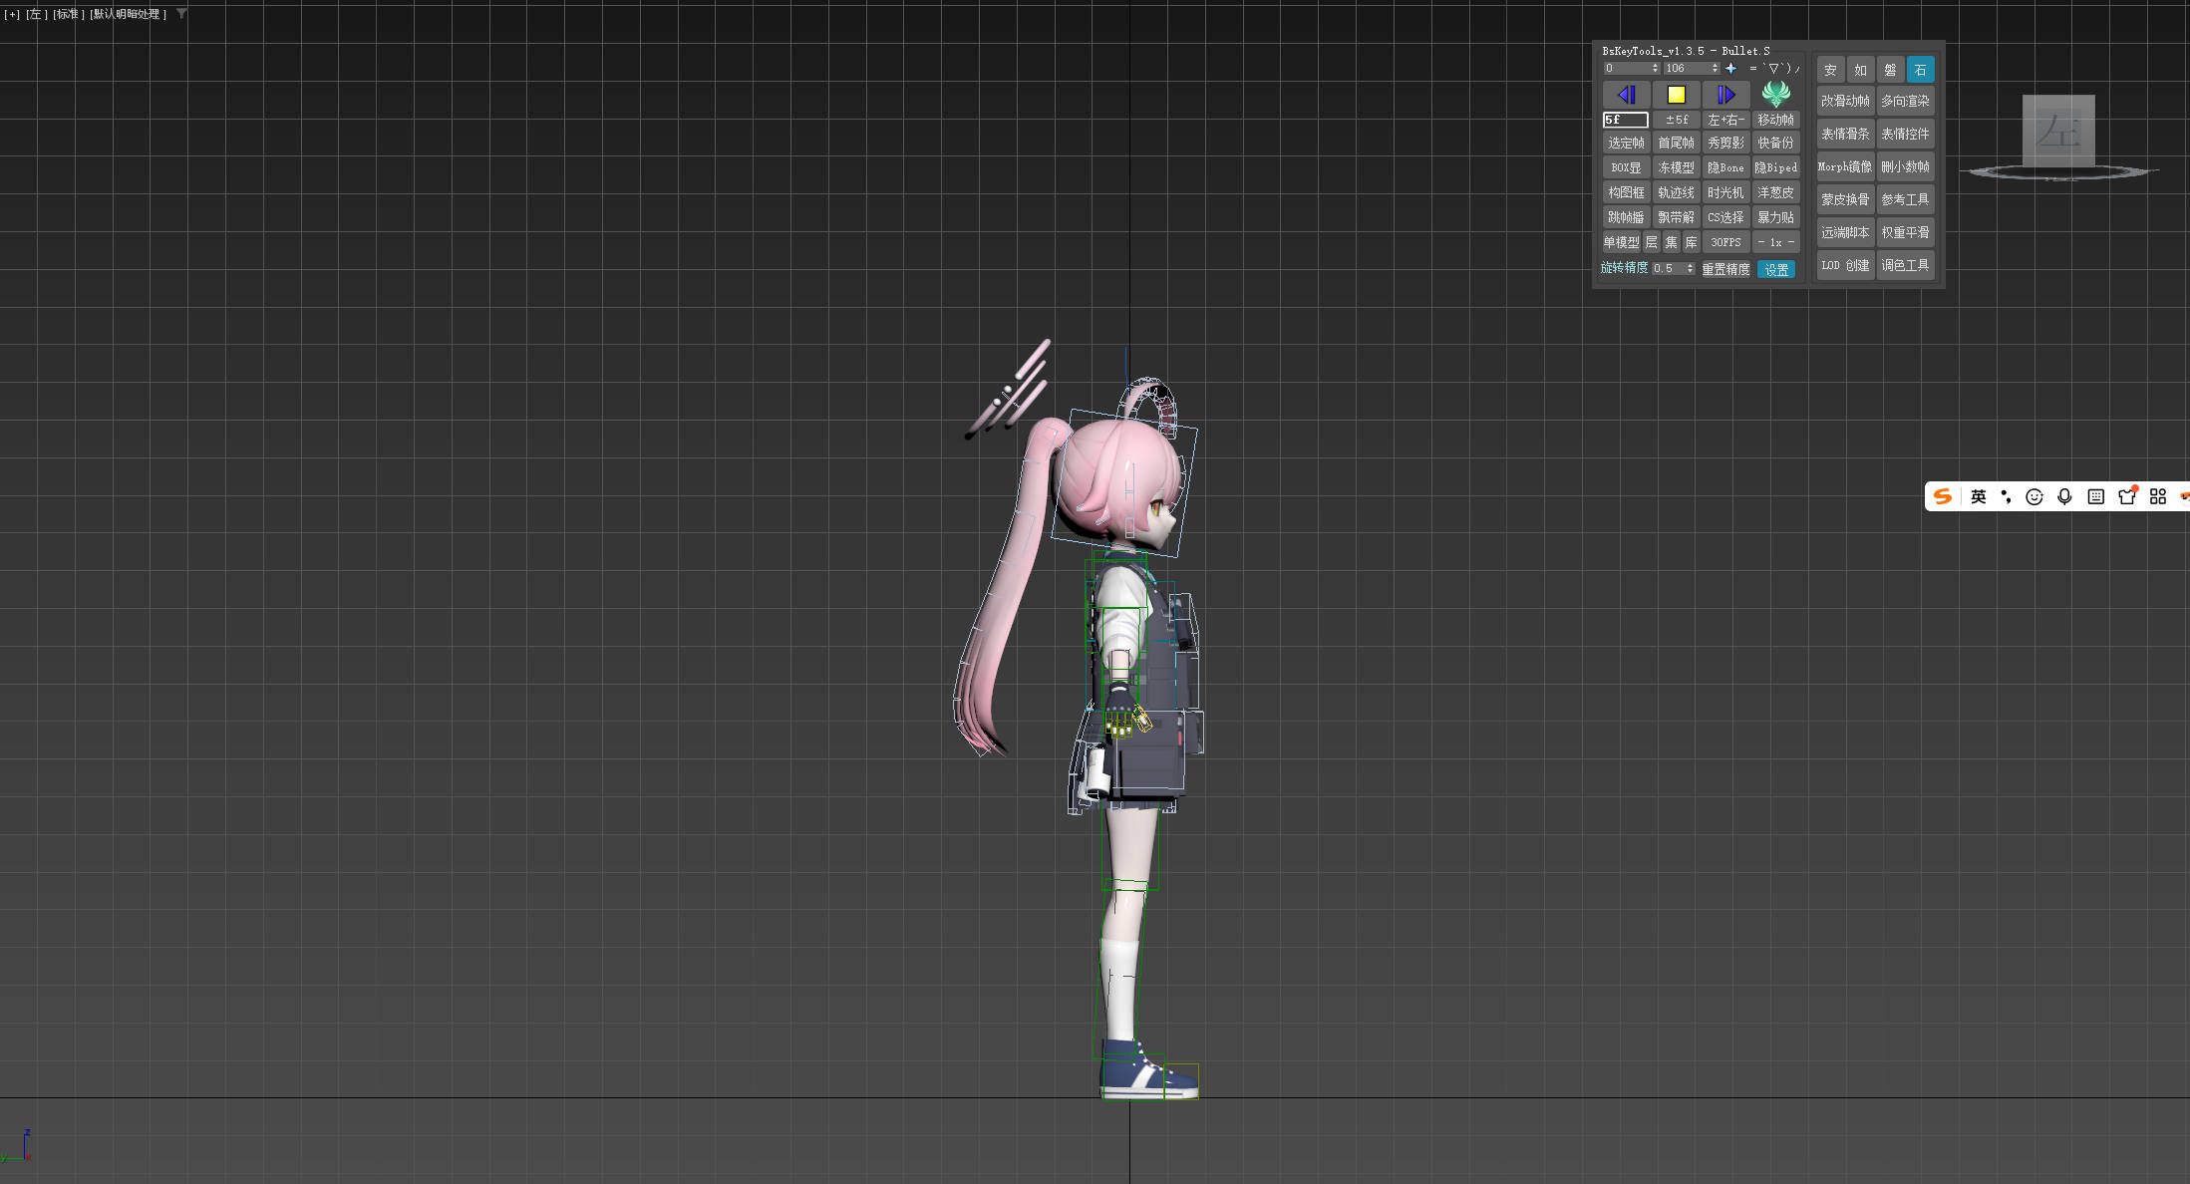Open the Sogou soft keyboard icon

coord(2095,496)
